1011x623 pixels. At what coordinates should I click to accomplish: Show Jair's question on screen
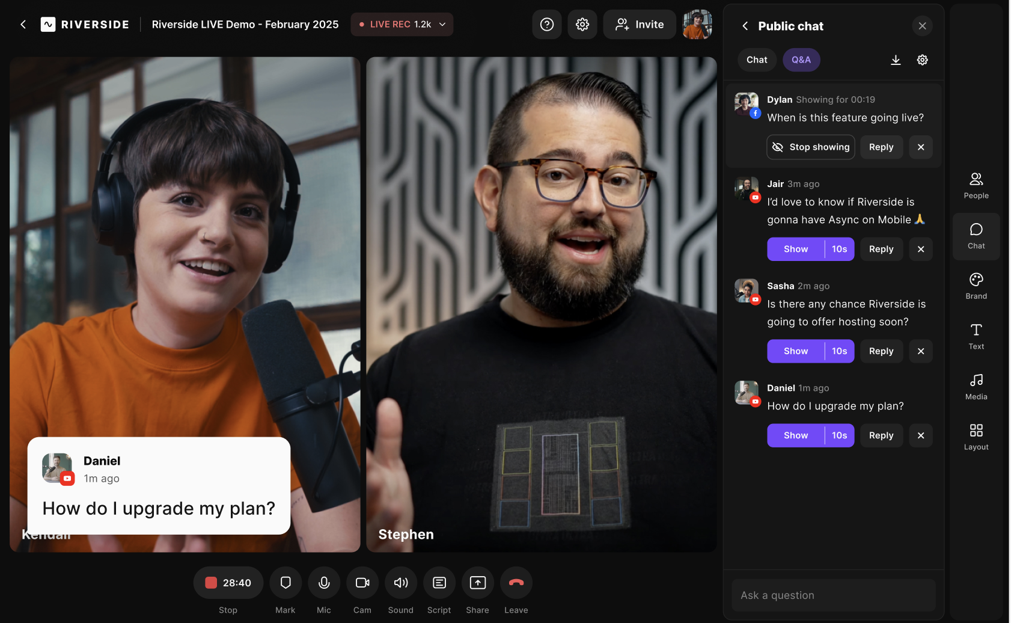pyautogui.click(x=795, y=249)
